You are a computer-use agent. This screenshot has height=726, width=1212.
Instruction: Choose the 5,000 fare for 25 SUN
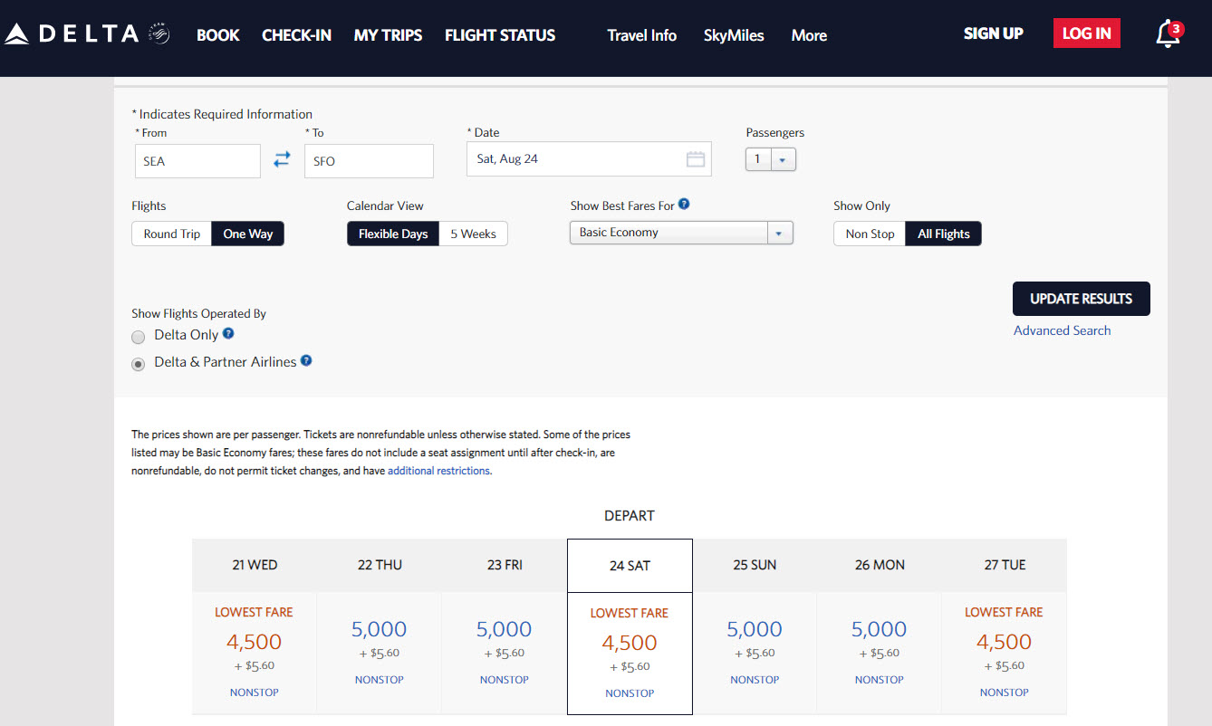[755, 629]
